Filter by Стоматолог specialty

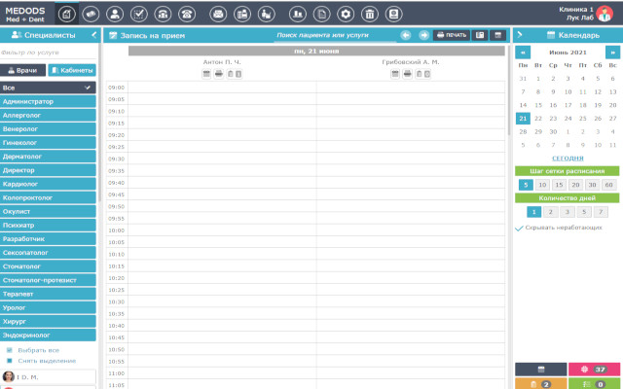click(48, 266)
